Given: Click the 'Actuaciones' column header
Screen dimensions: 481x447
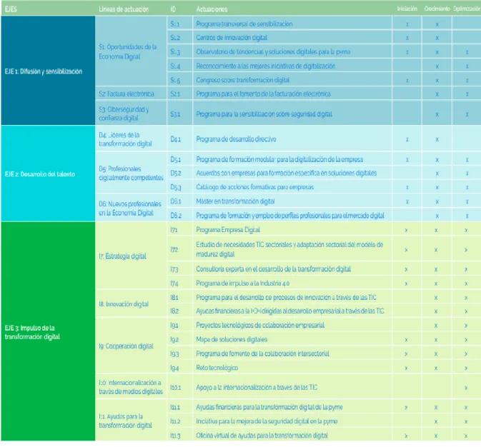Looking at the screenshot, I should [212, 9].
